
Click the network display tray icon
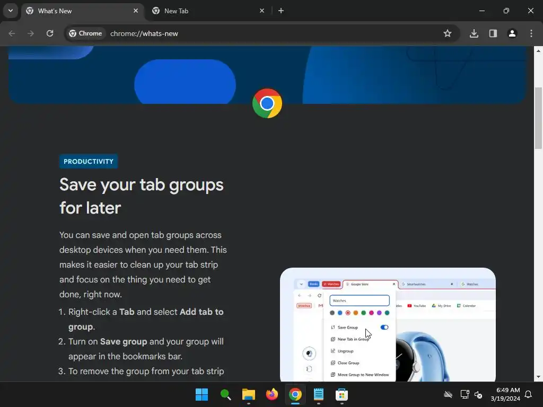click(465, 394)
